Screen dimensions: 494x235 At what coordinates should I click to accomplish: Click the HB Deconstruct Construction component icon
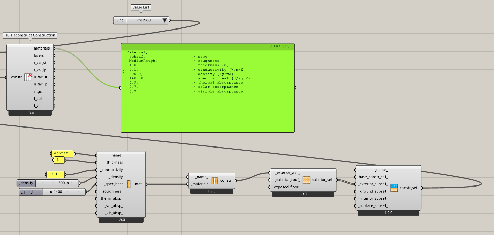pos(28,77)
